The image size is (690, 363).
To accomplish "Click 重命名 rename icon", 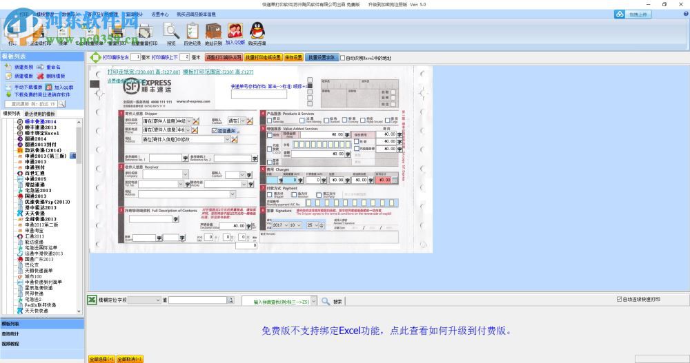I will coord(40,67).
